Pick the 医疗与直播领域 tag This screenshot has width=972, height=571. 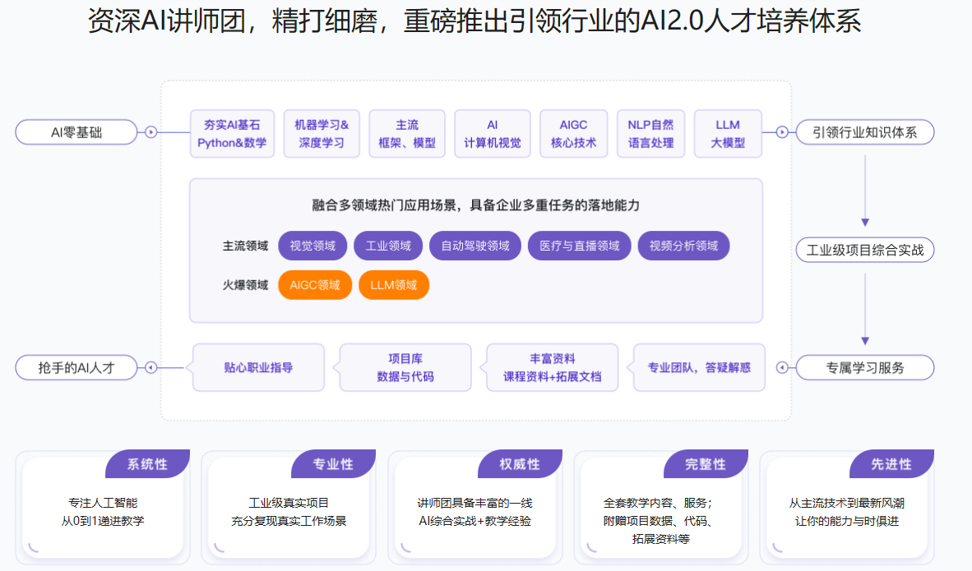click(x=580, y=246)
